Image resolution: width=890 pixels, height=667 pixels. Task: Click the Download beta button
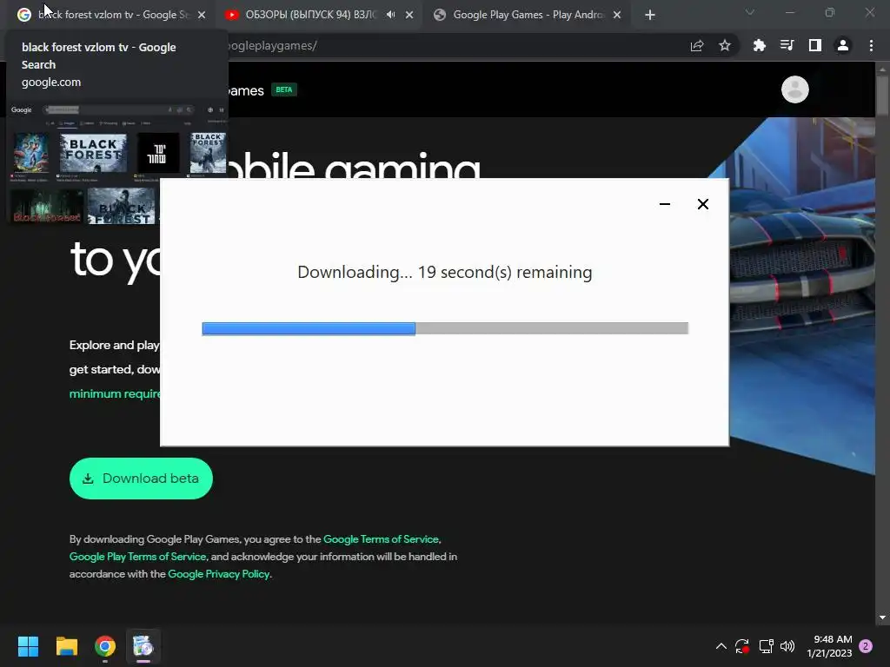click(x=141, y=479)
